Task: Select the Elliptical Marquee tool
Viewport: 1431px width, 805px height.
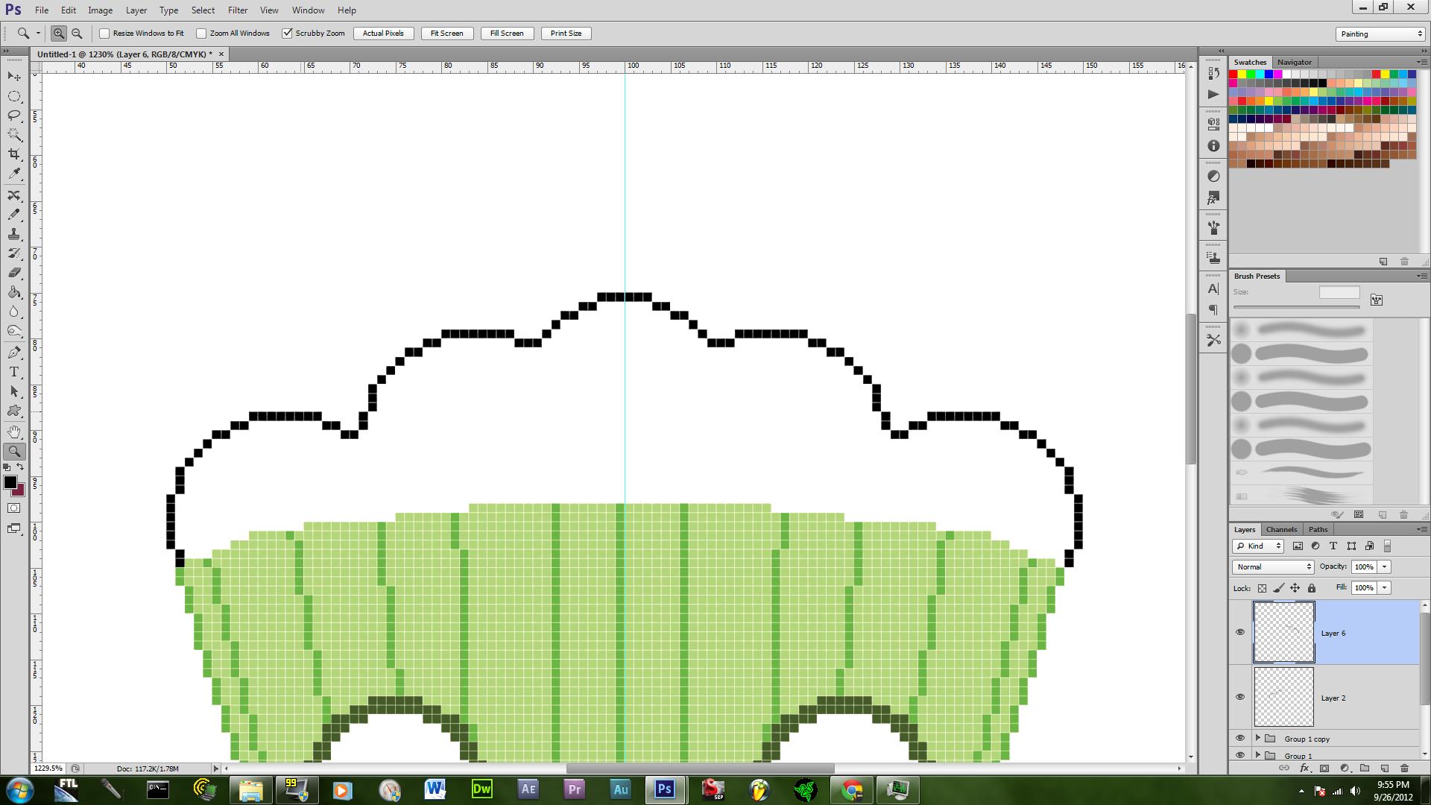Action: (14, 96)
